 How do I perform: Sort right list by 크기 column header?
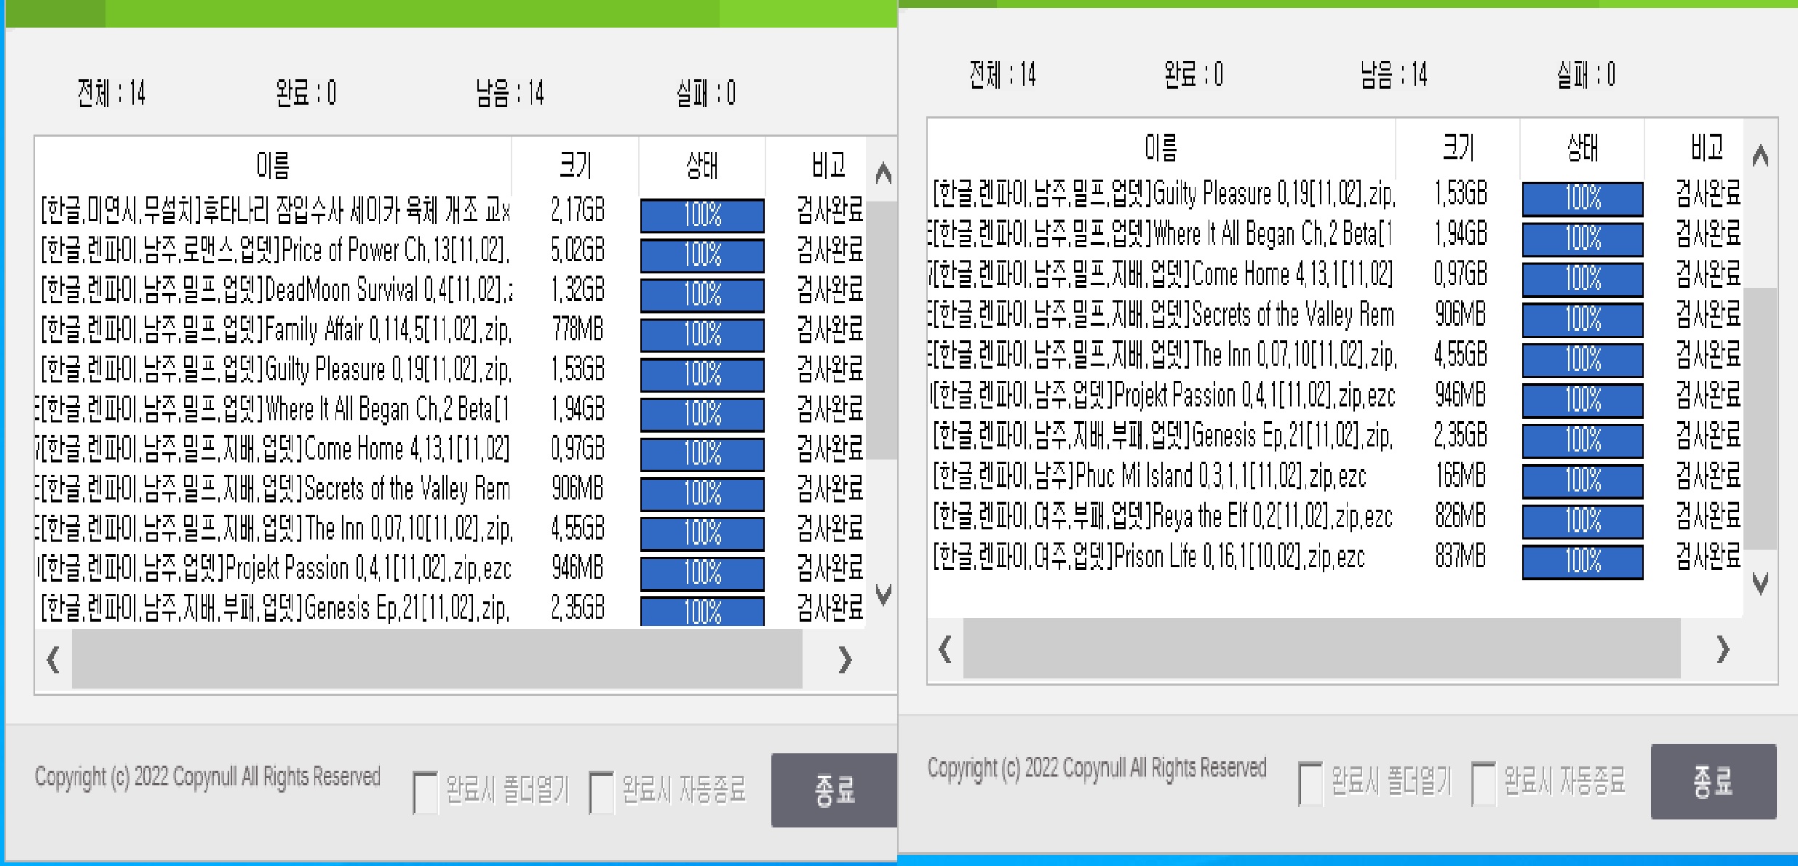(x=1458, y=148)
